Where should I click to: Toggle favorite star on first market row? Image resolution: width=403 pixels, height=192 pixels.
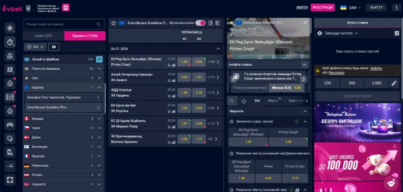(x=231, y=121)
